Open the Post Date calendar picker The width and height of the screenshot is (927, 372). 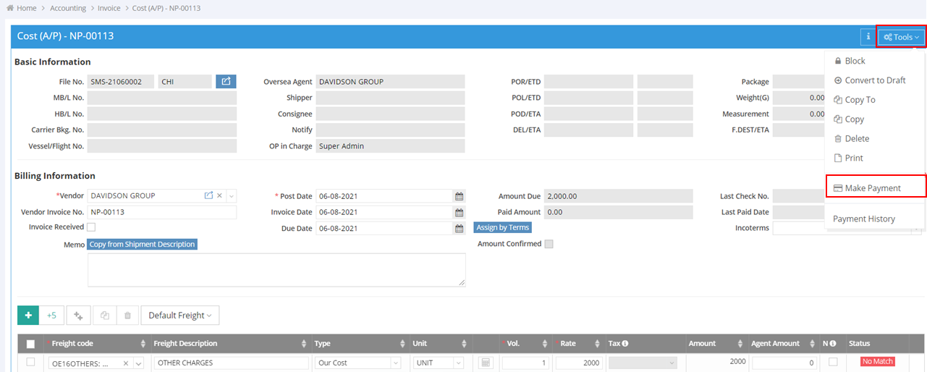point(459,196)
